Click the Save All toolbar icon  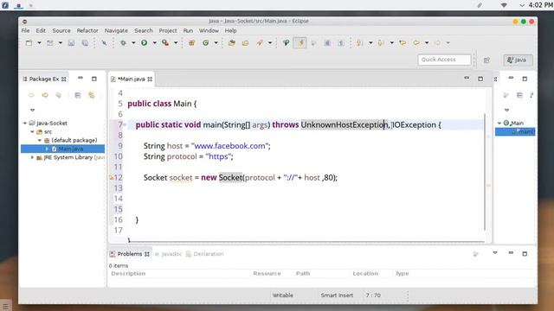point(85,42)
